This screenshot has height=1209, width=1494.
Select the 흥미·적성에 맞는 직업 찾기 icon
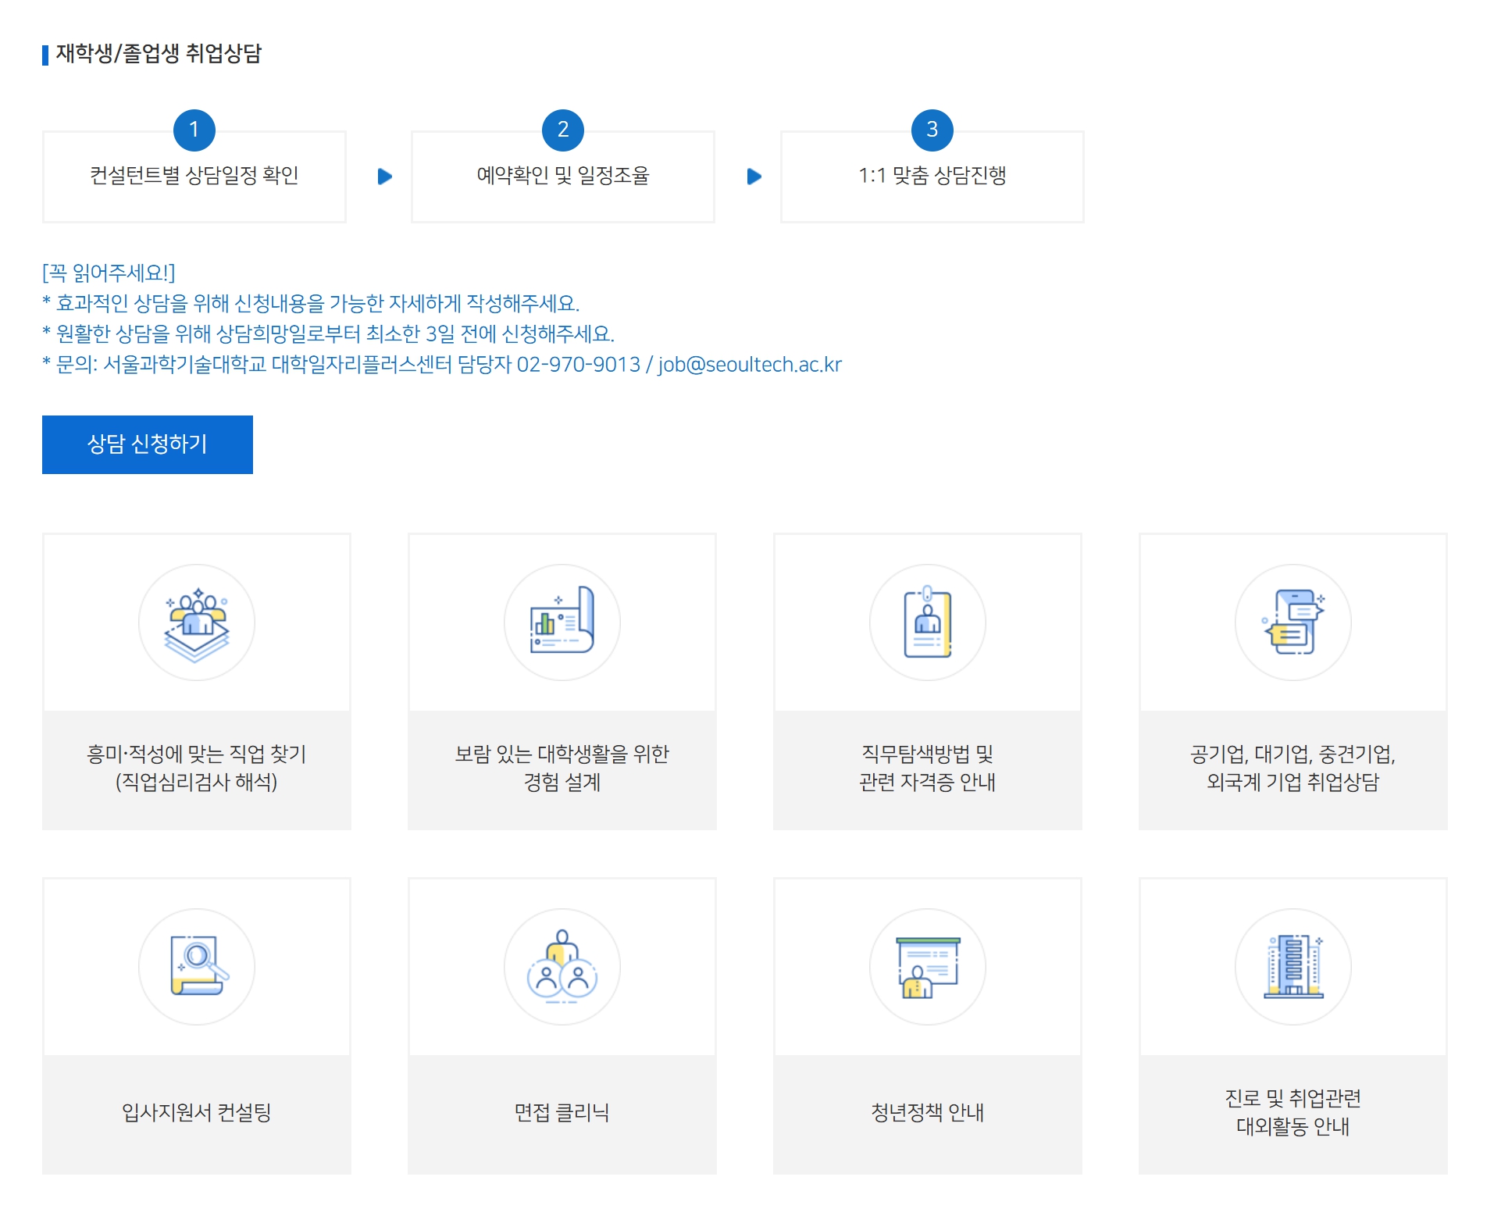tap(197, 622)
